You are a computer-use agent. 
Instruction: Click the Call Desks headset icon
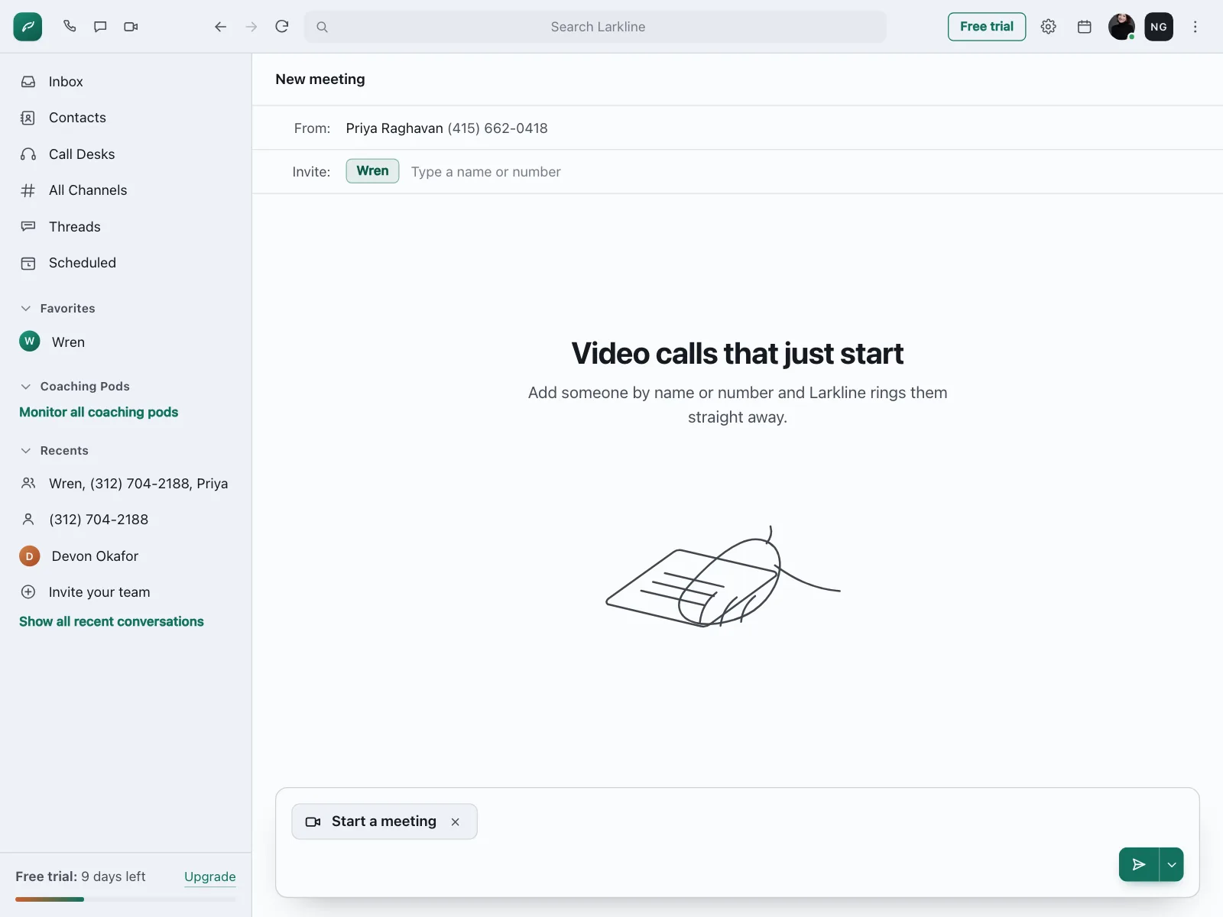[28, 154]
